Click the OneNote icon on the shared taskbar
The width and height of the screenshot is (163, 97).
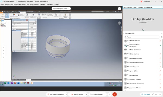12,83
